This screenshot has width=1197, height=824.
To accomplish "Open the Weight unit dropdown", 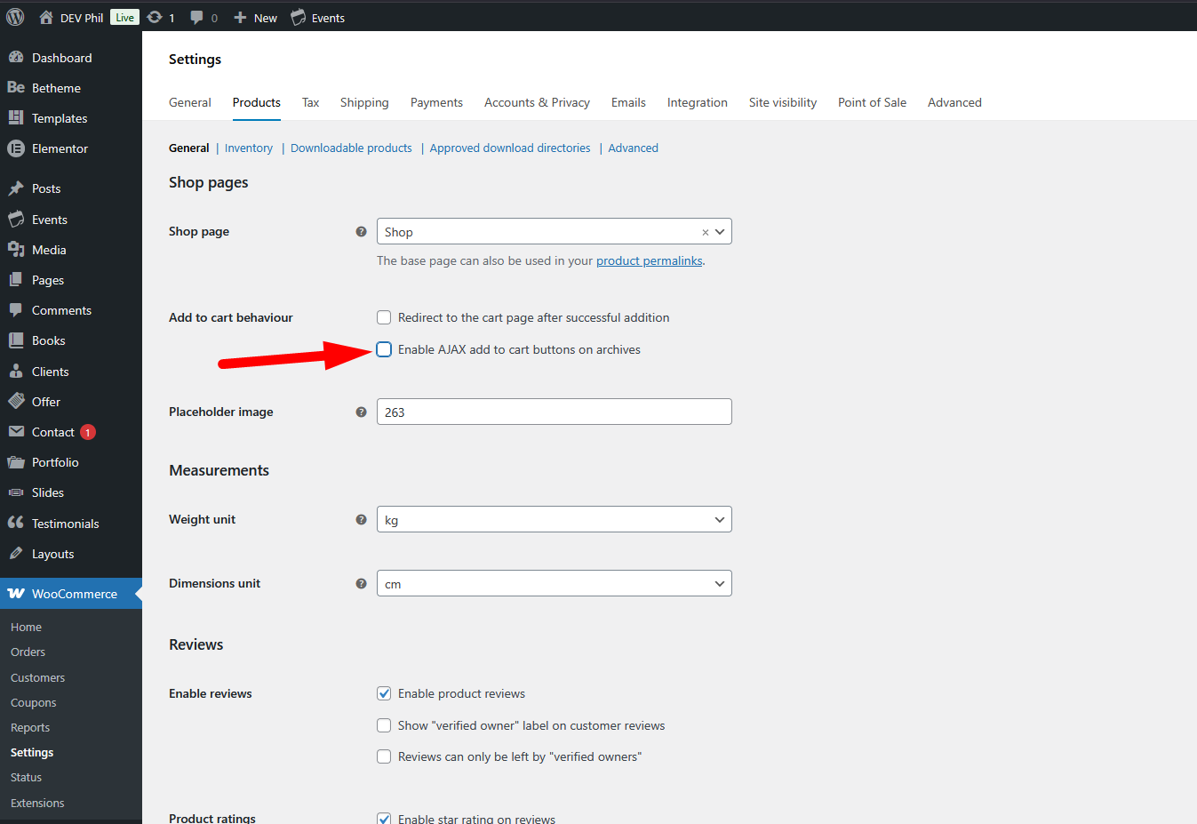I will click(x=554, y=519).
